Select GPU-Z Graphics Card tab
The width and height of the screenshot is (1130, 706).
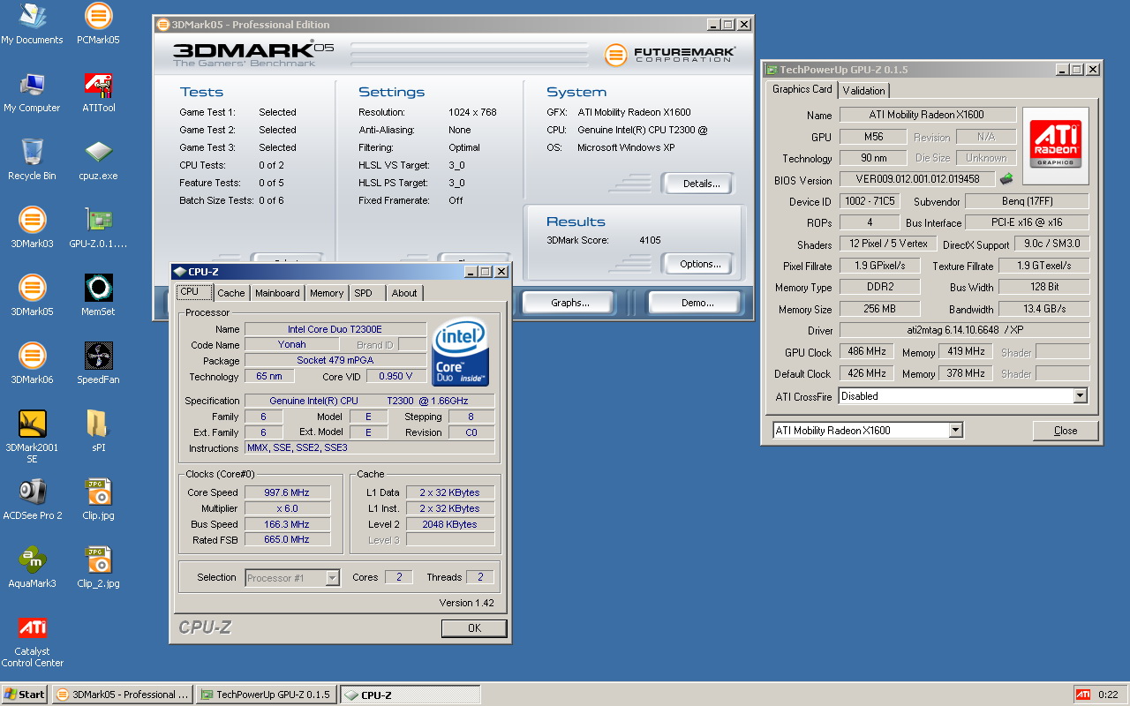802,89
